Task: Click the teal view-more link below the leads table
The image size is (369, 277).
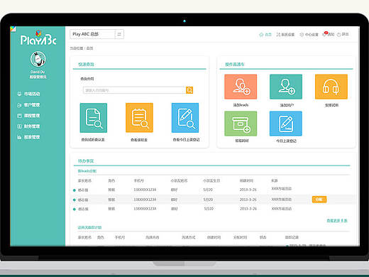Action: click(337, 221)
